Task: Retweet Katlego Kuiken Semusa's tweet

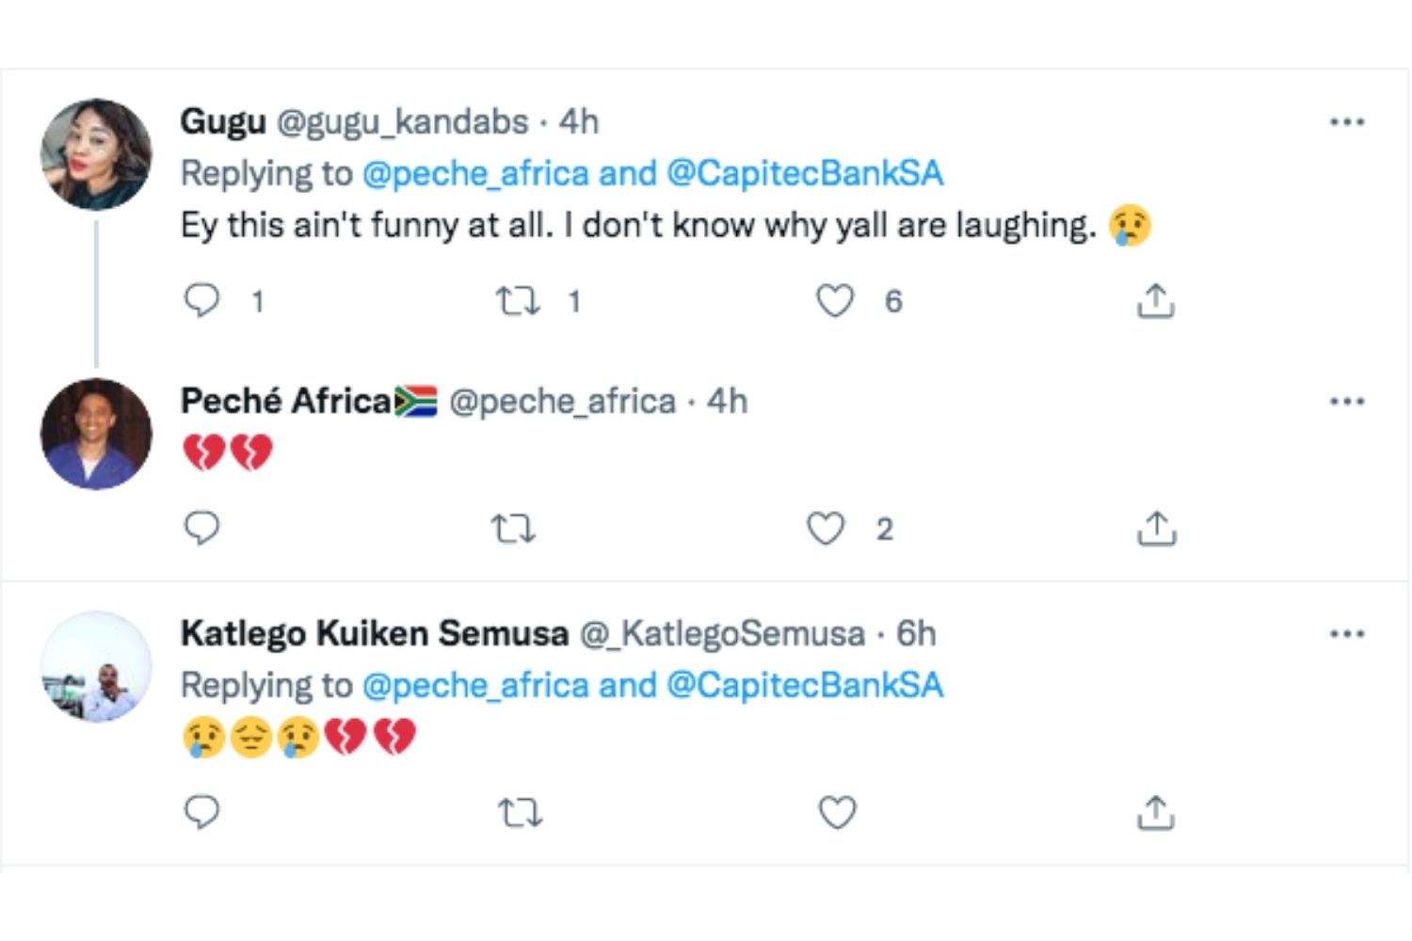Action: click(520, 812)
